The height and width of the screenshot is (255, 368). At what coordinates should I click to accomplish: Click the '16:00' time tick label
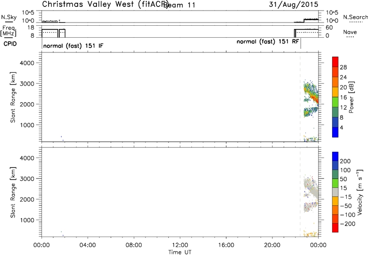226,245
